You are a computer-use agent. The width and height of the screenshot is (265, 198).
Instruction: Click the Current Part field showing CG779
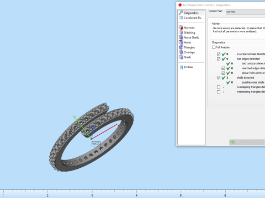(x=245, y=12)
